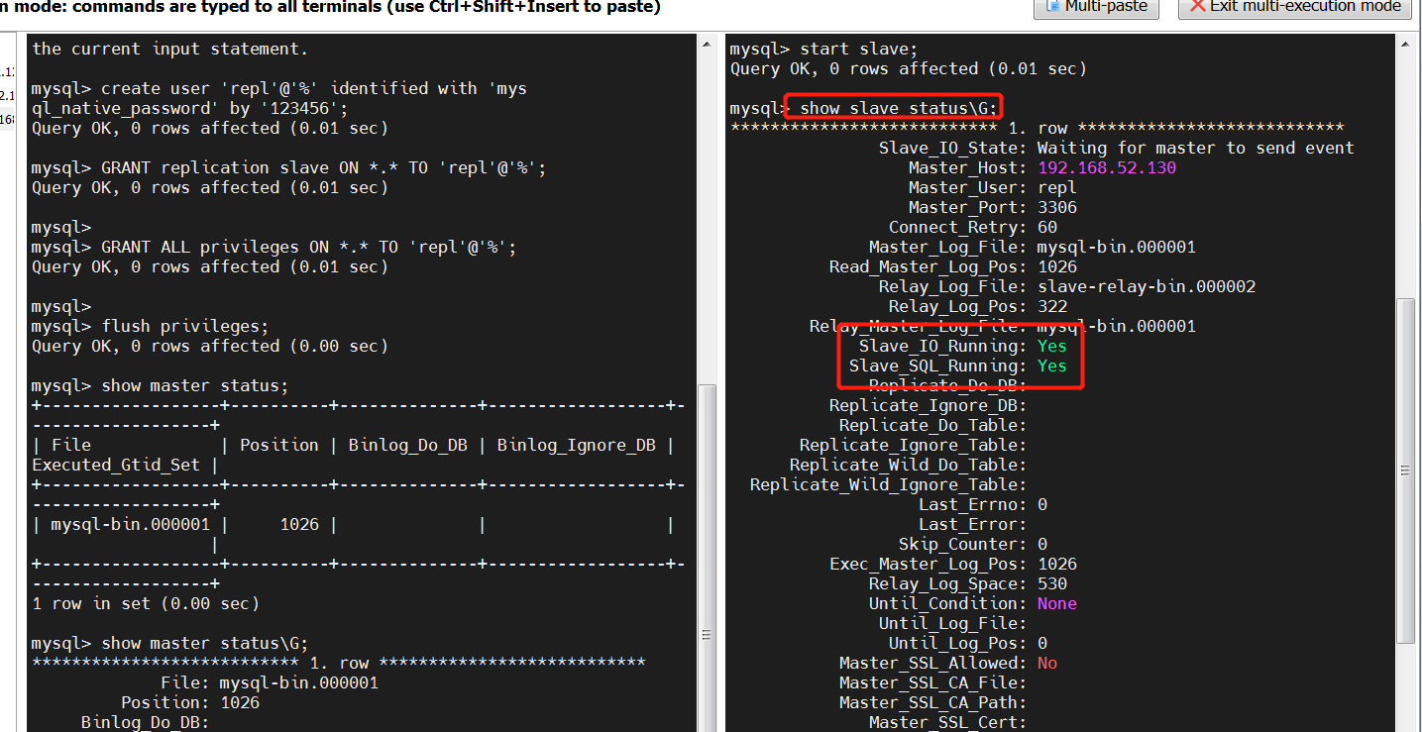Click Read_Master_Log_Pos value 1026
The height and width of the screenshot is (732, 1422).
[1056, 266]
